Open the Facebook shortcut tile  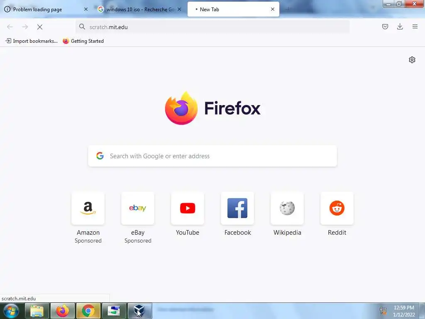click(x=237, y=209)
